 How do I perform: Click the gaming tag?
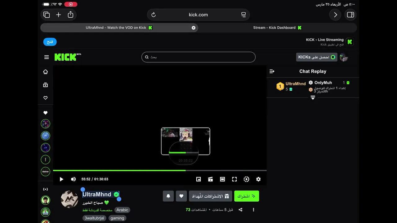(x=117, y=218)
